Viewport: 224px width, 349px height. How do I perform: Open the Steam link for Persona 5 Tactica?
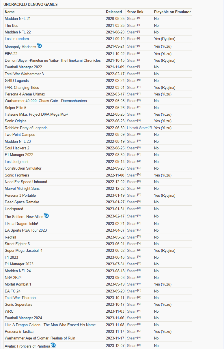(132, 332)
